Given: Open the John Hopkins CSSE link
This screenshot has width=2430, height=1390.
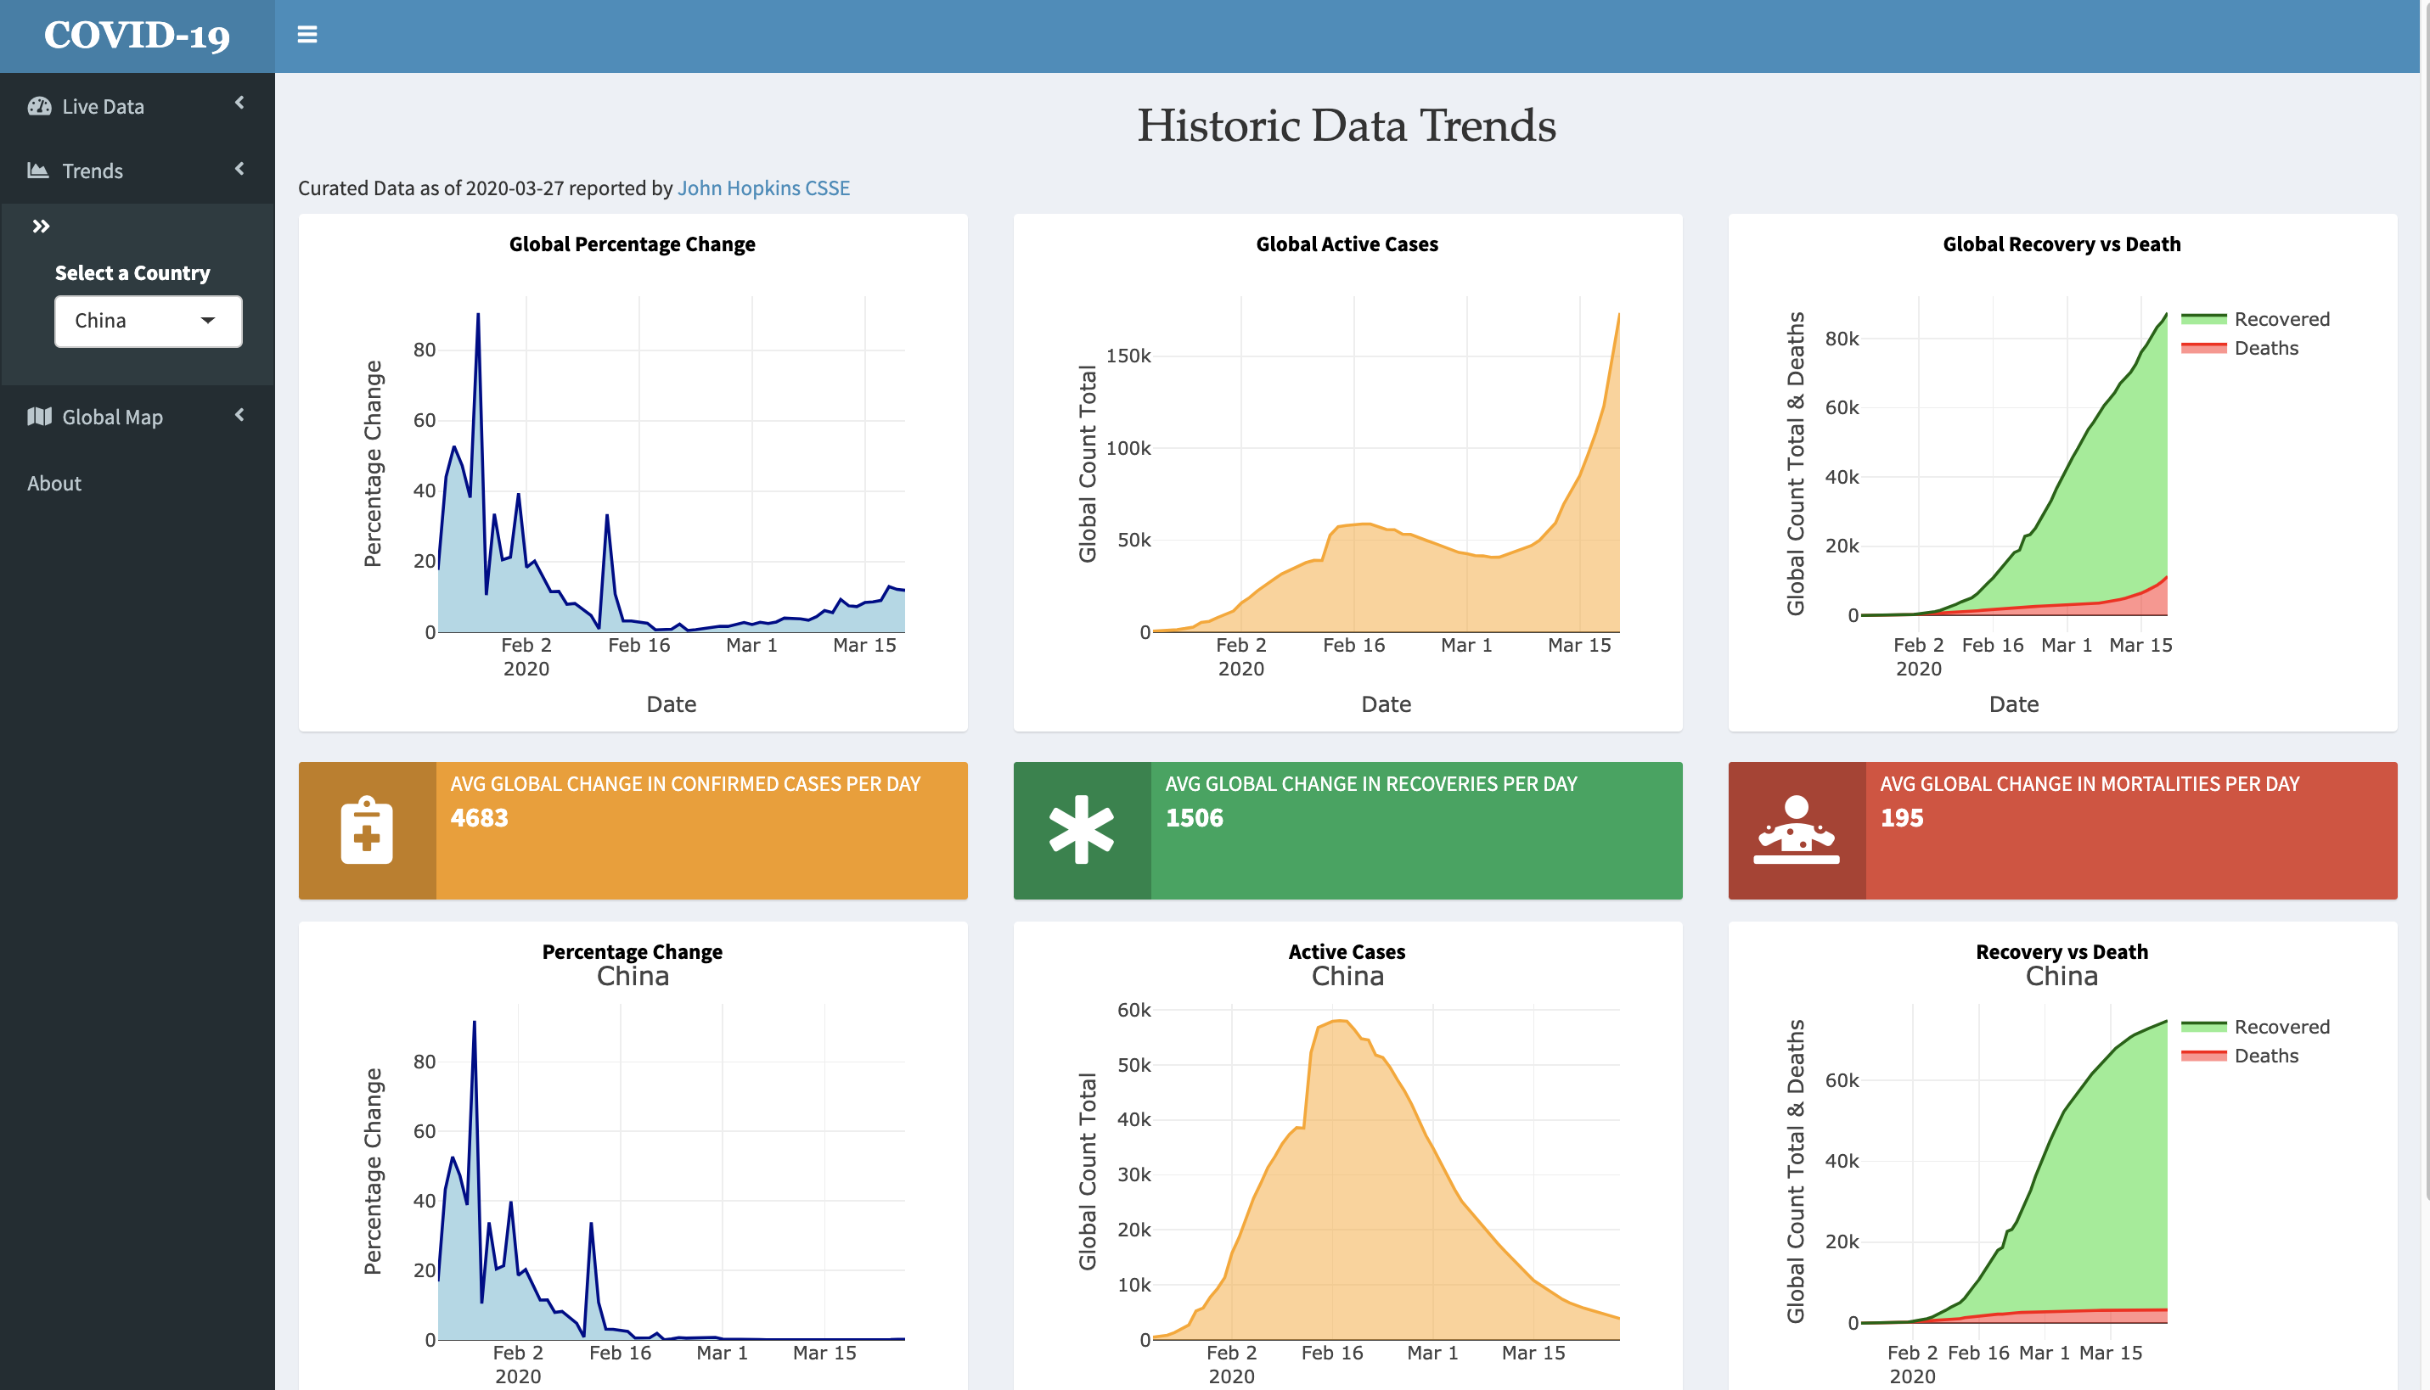Looking at the screenshot, I should click(763, 188).
